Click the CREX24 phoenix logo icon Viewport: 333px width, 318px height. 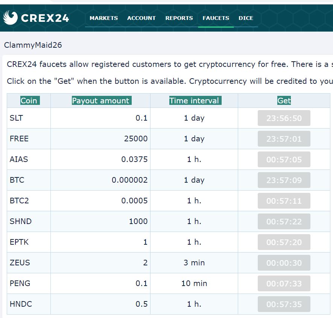[x=10, y=18]
